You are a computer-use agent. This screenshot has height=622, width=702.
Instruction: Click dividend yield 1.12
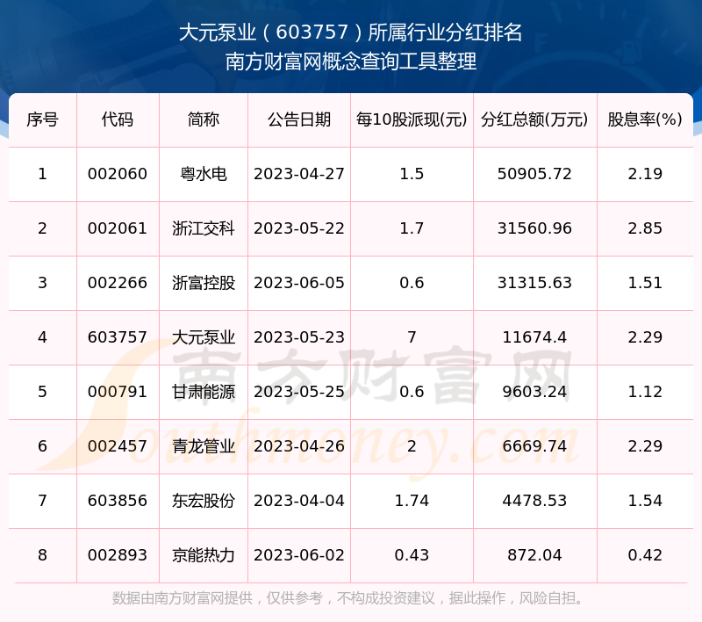tap(645, 392)
